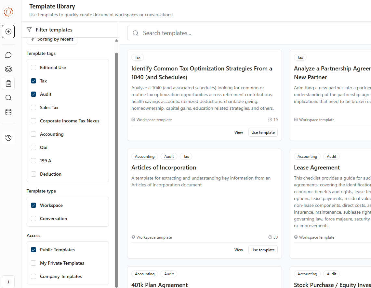The height and width of the screenshot is (288, 371).
Task: Open the history clock icon
Action: (x=8, y=138)
